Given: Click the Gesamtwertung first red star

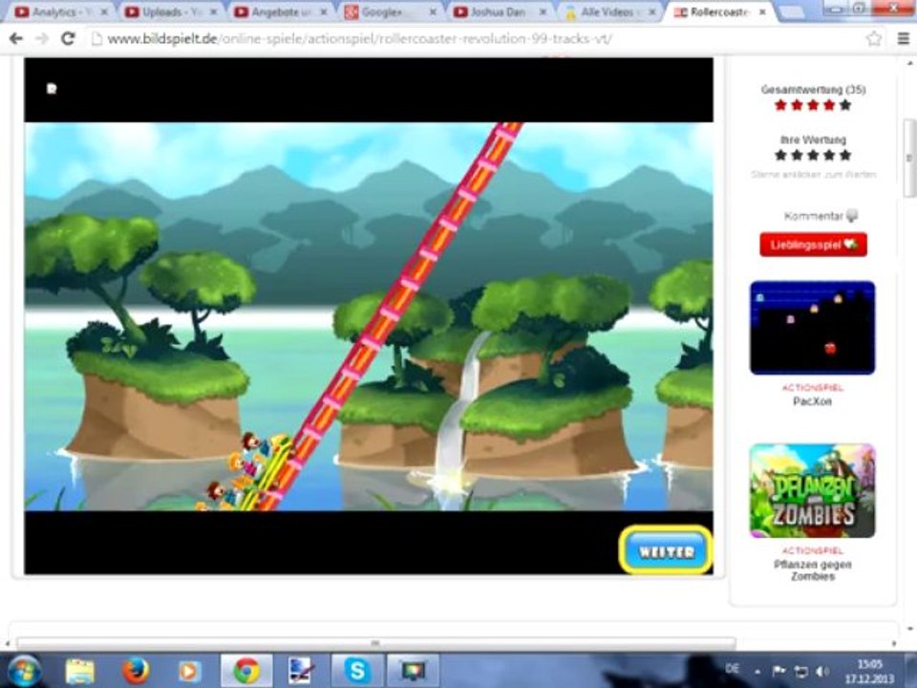Looking at the screenshot, I should [x=780, y=105].
